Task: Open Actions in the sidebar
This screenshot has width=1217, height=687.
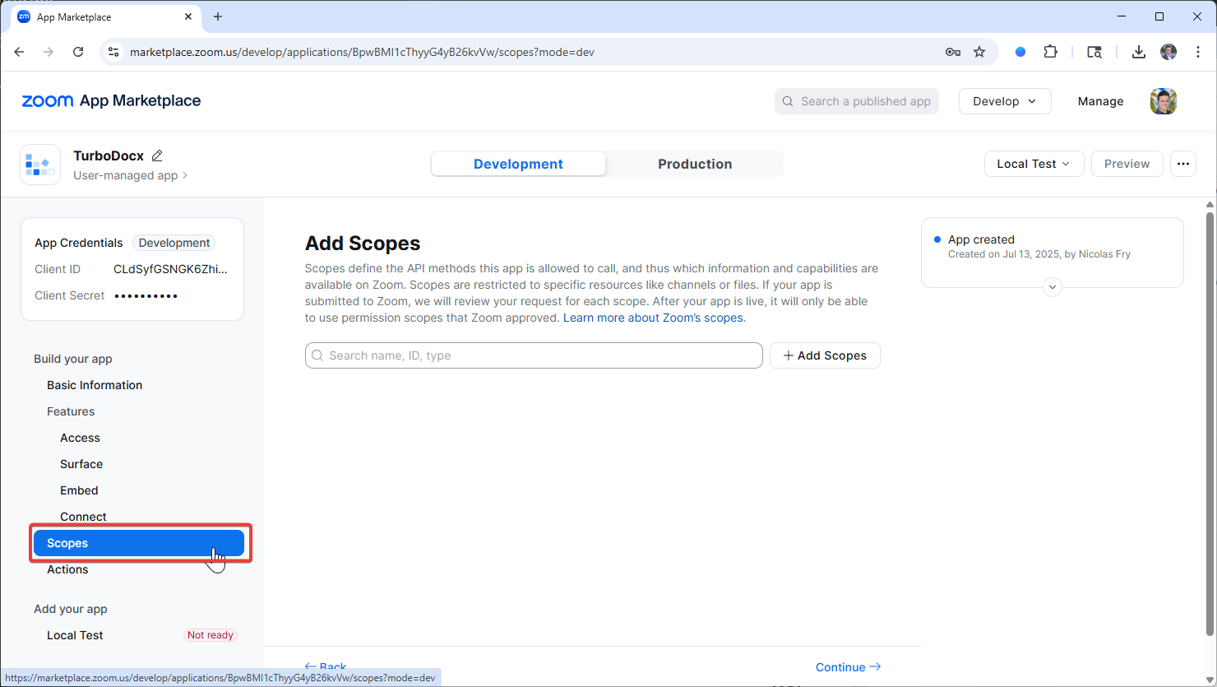Action: pos(67,569)
